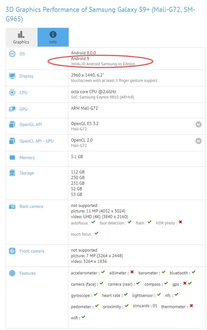Click the red cross next to HDR photo
This screenshot has width=207, height=330.
coord(180,222)
